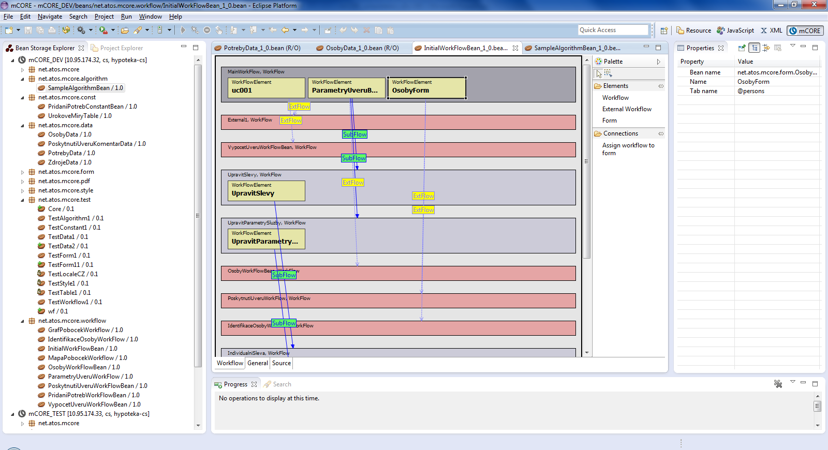Expand the net.atos.mcore.form package

tap(22, 172)
